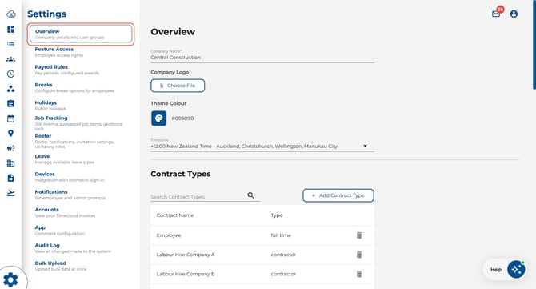Open the user account profile icon
This screenshot has height=289, width=536.
pos(514,14)
